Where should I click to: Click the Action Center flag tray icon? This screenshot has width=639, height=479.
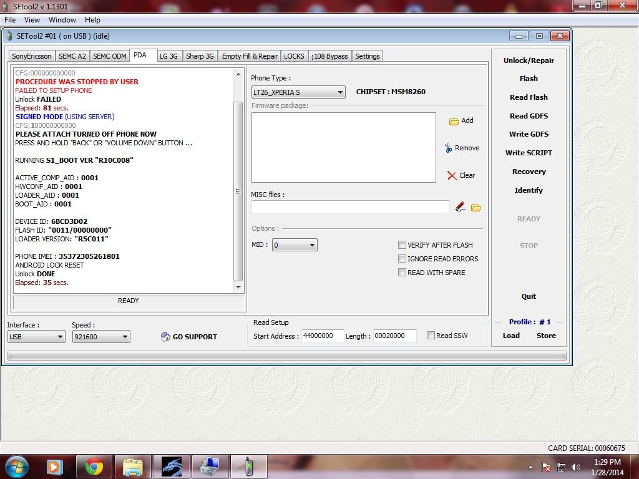pyautogui.click(x=546, y=467)
